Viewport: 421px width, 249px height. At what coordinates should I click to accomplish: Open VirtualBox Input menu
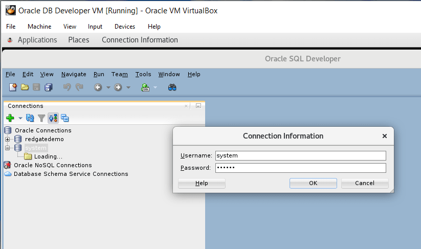[x=95, y=27]
